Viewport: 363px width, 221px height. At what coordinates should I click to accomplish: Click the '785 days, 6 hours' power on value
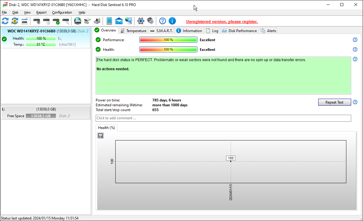point(167,100)
